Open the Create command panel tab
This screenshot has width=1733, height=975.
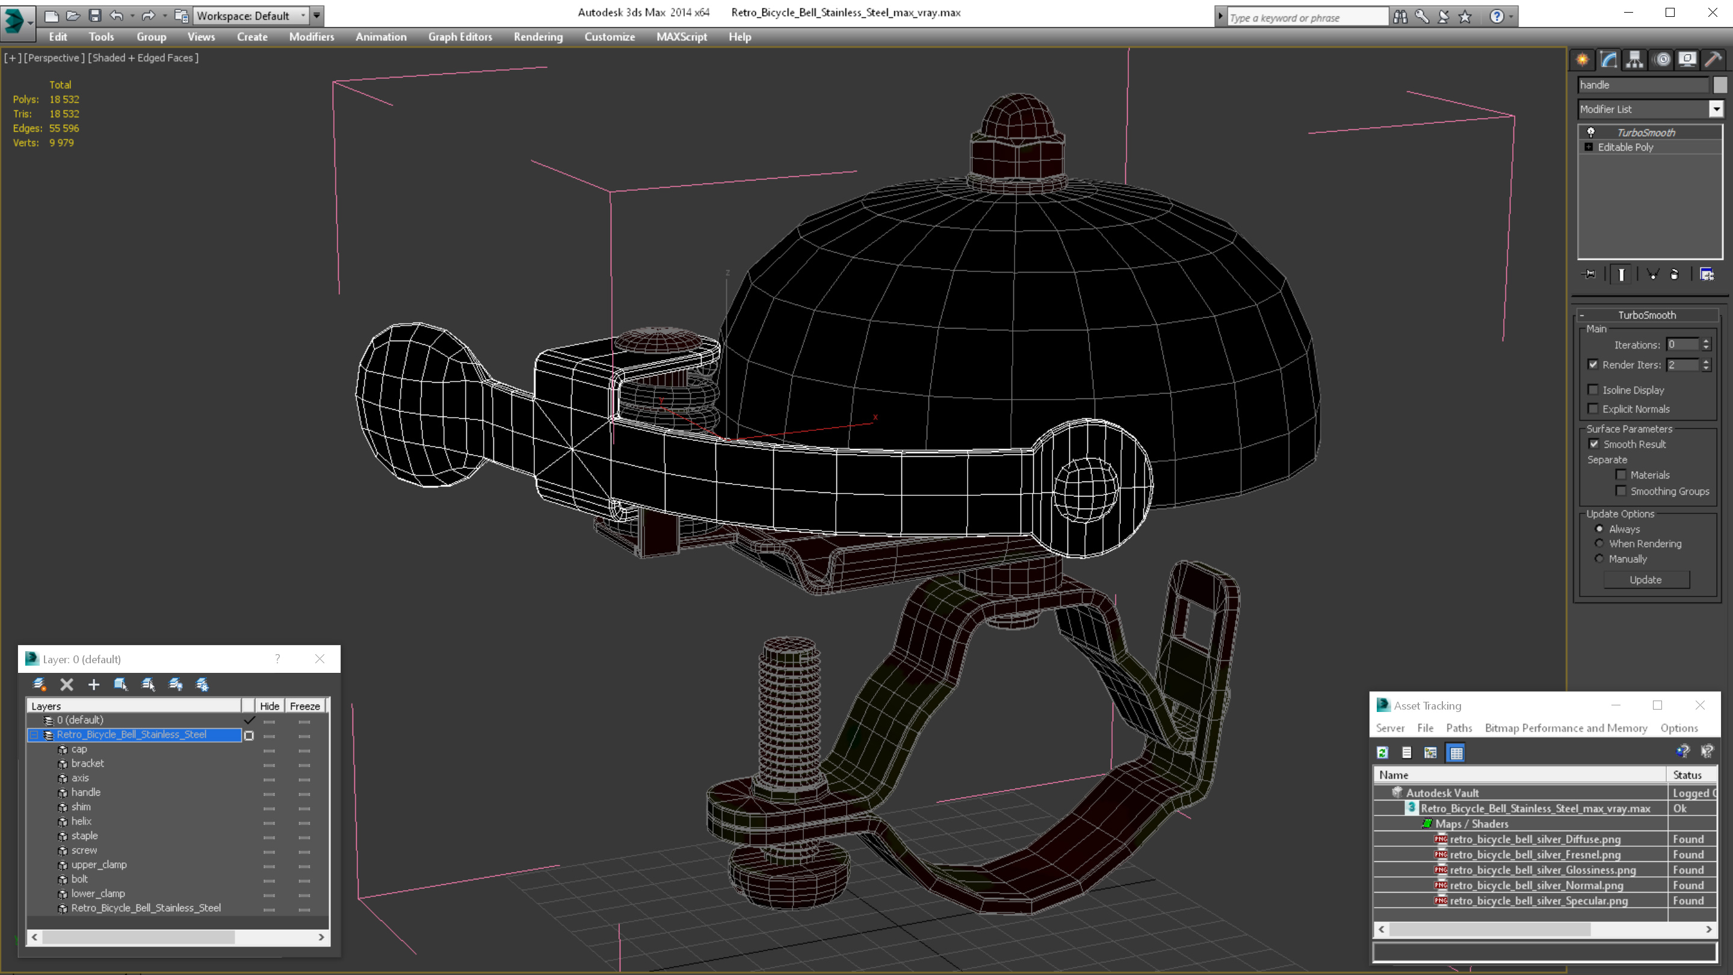[x=1583, y=60]
